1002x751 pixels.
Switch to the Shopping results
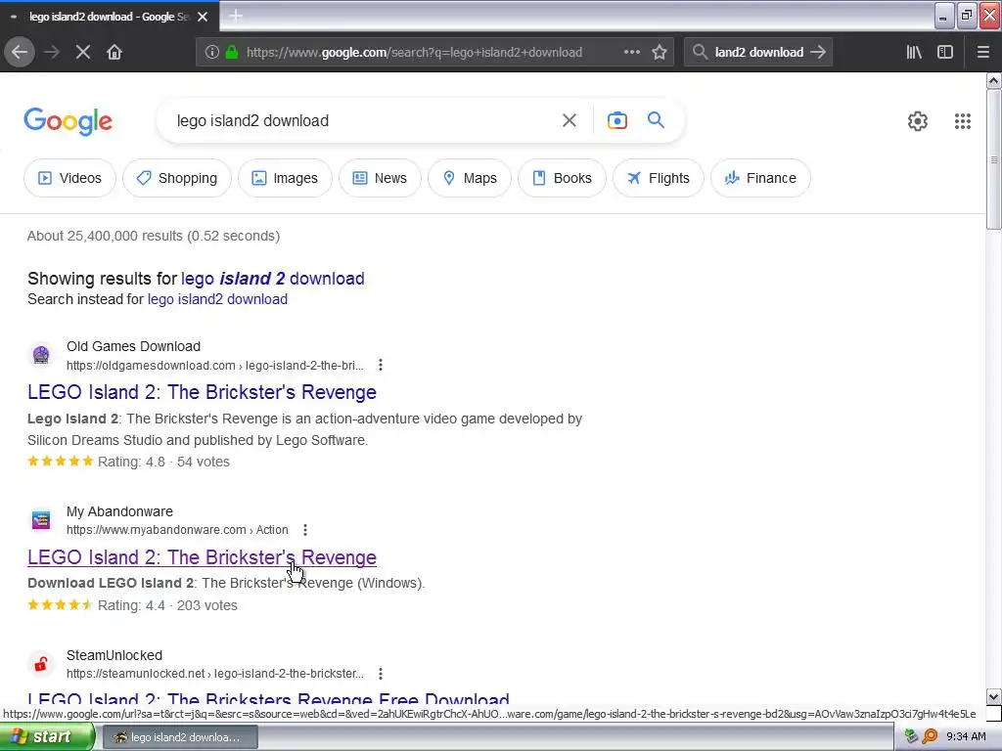coord(177,178)
